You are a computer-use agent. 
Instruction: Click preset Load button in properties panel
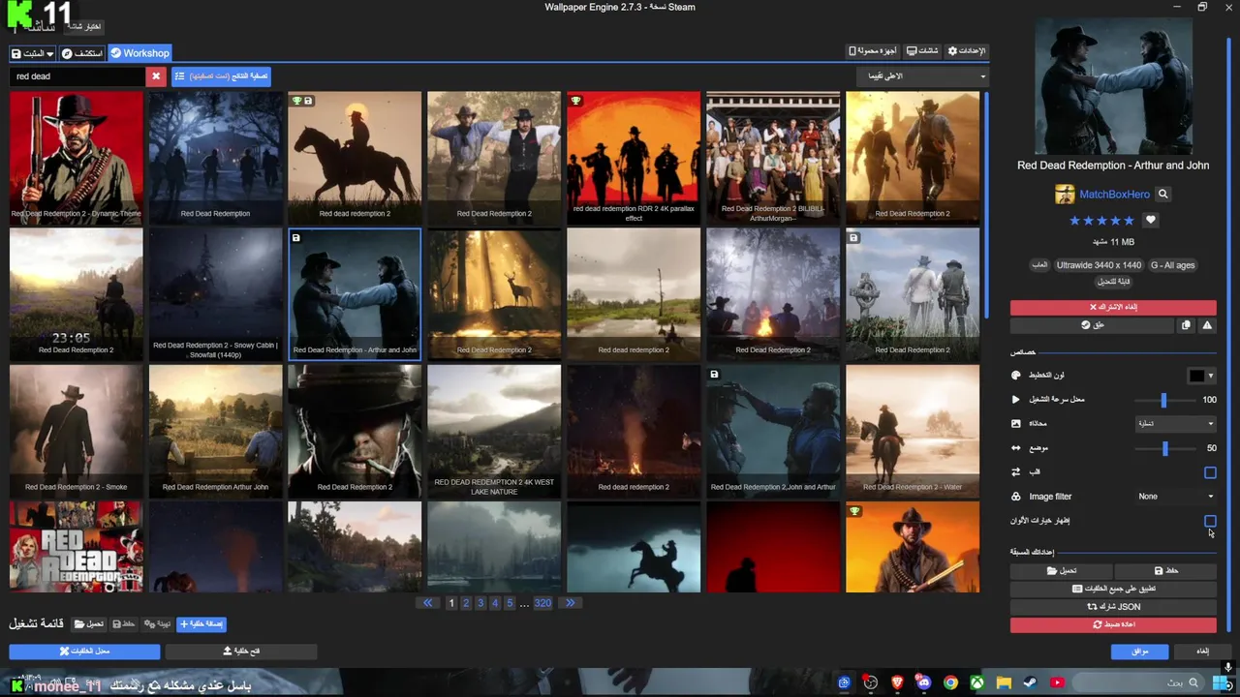[x=1062, y=571]
